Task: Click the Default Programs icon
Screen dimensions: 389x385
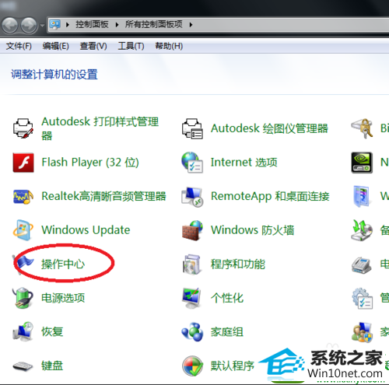Action: tap(192, 366)
